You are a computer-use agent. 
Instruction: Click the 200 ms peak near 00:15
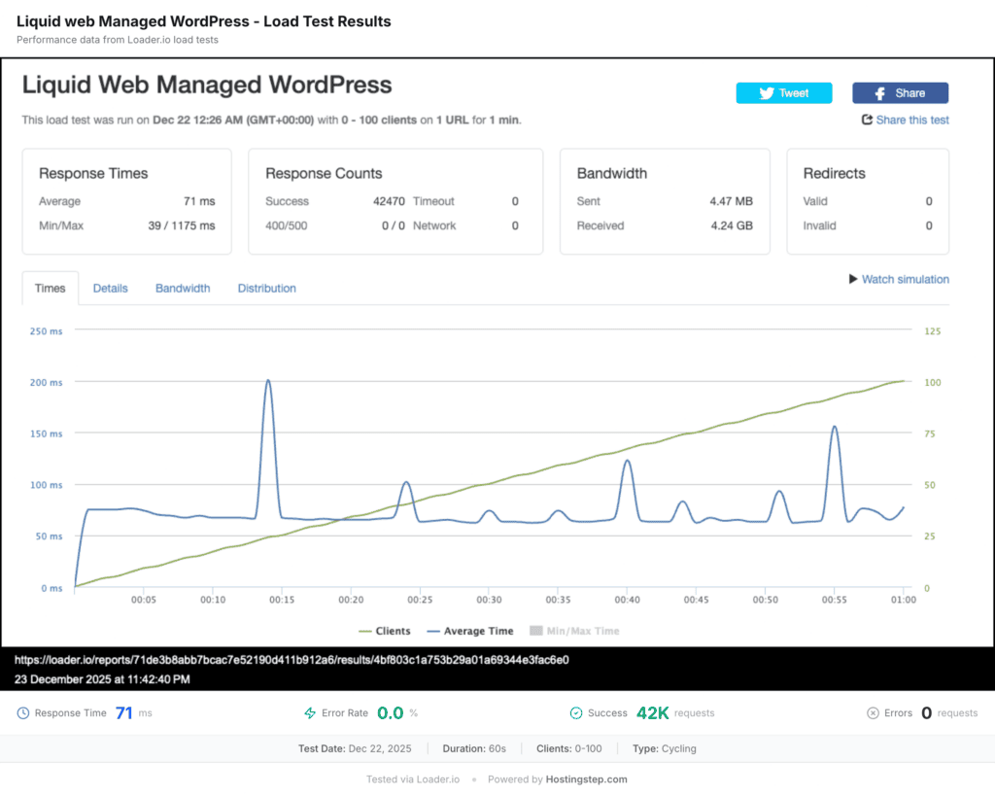268,381
